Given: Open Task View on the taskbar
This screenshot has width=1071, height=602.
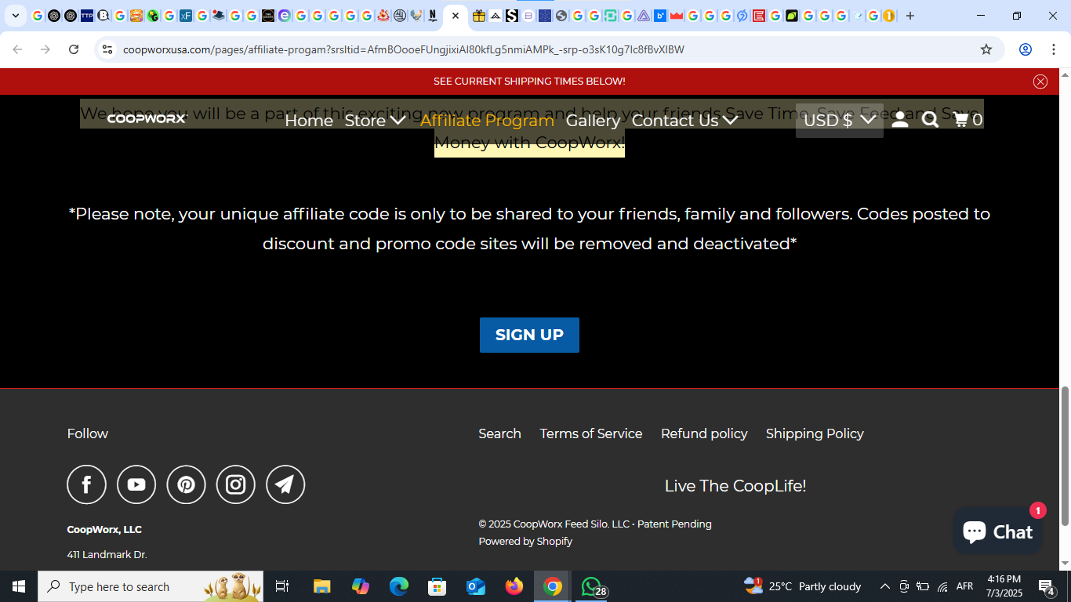Looking at the screenshot, I should 282,586.
